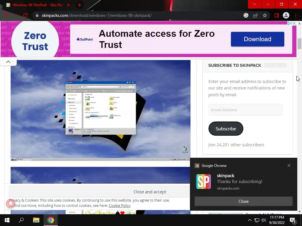Open the red extension icon in toolbar
302x226 pixels.
tap(277, 15)
